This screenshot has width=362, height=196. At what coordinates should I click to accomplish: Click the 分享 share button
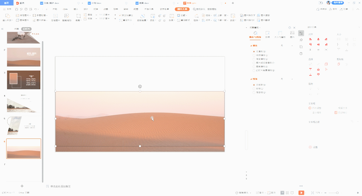point(344,9)
